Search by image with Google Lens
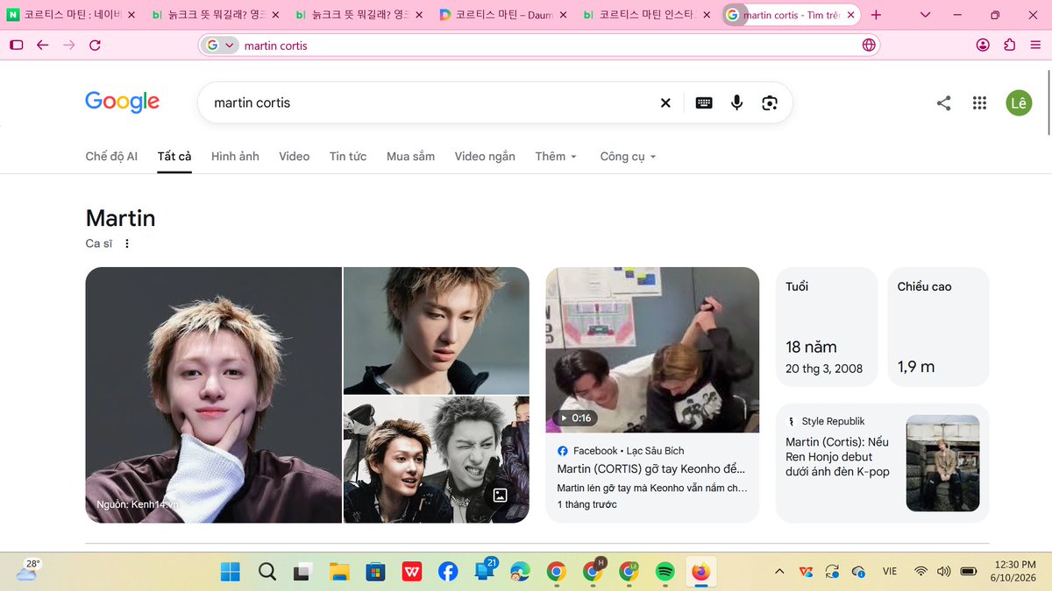Image resolution: width=1052 pixels, height=591 pixels. tap(770, 103)
